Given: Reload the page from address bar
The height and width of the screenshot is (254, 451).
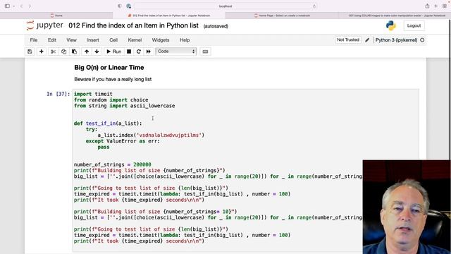Looking at the screenshot, I should pyautogui.click(x=314, y=6).
